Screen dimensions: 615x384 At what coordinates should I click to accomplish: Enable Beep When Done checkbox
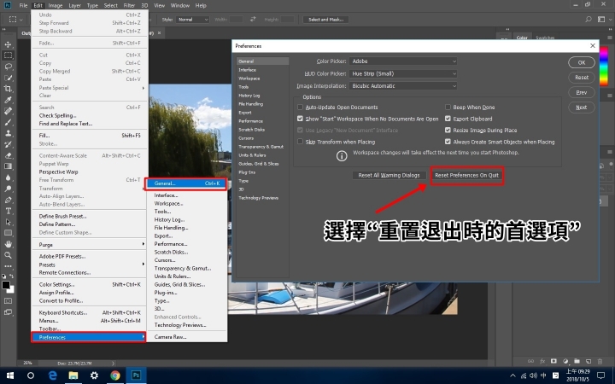click(x=448, y=107)
